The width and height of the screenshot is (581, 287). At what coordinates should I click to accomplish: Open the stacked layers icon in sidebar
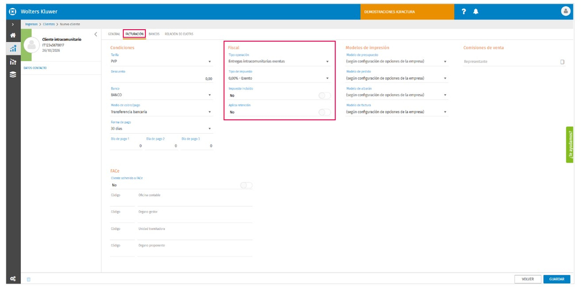[13, 74]
